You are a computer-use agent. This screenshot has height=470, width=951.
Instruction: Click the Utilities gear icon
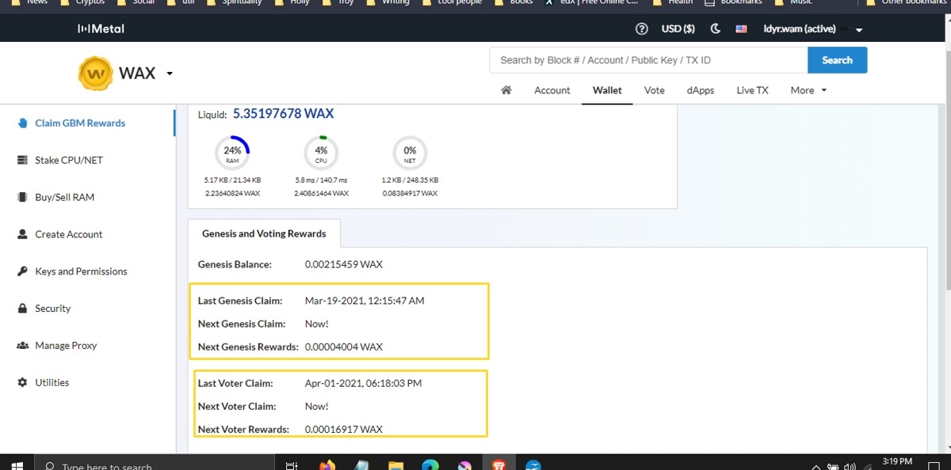coord(22,382)
